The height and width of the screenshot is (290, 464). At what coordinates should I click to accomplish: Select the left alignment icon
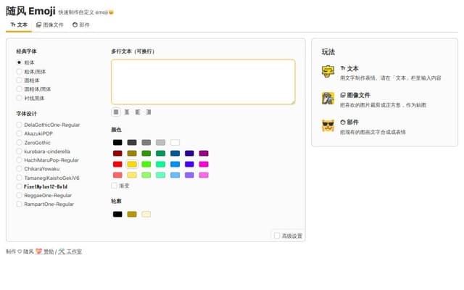pos(138,112)
